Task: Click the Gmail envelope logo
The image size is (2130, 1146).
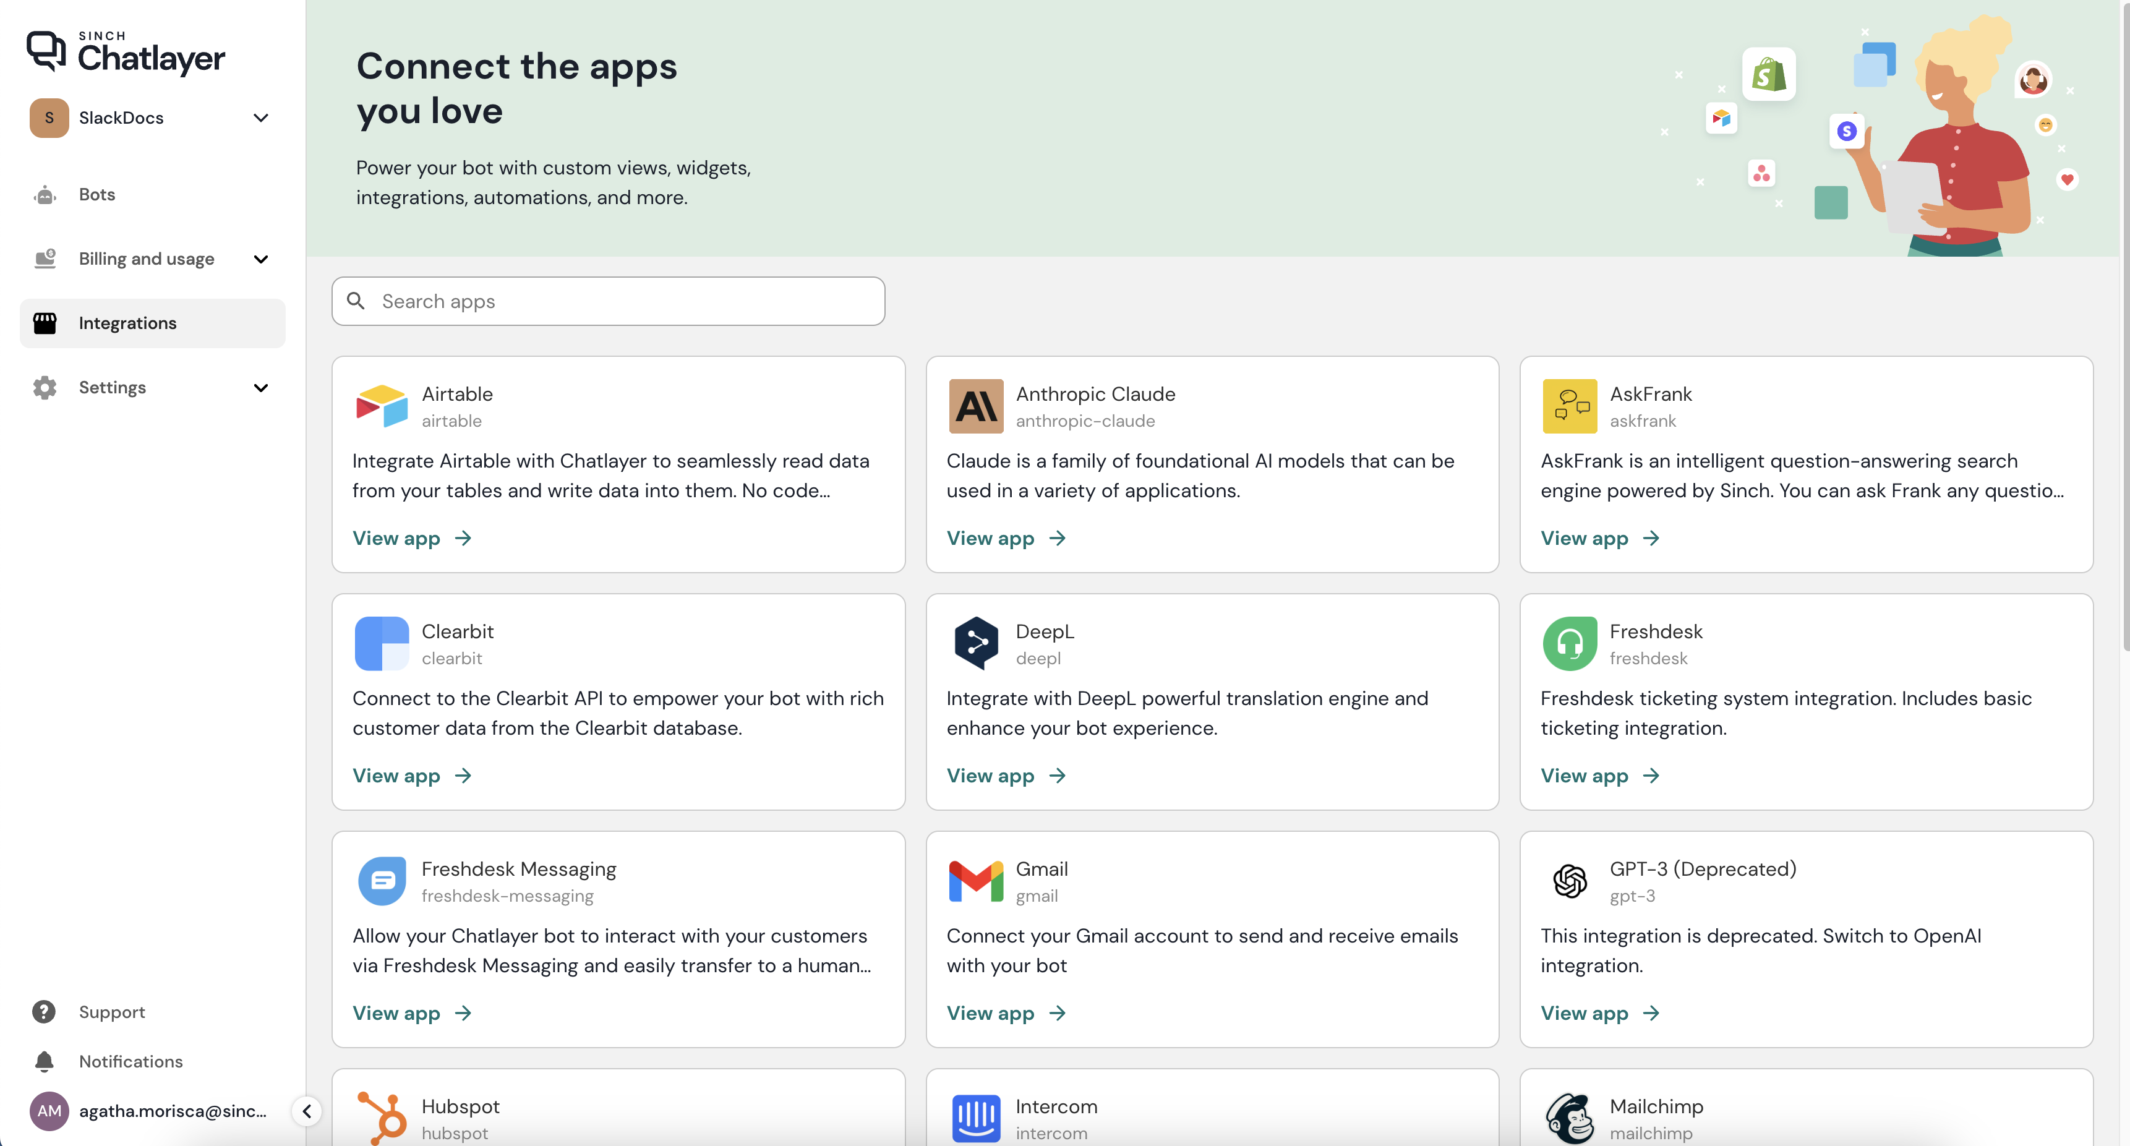Action: [976, 881]
